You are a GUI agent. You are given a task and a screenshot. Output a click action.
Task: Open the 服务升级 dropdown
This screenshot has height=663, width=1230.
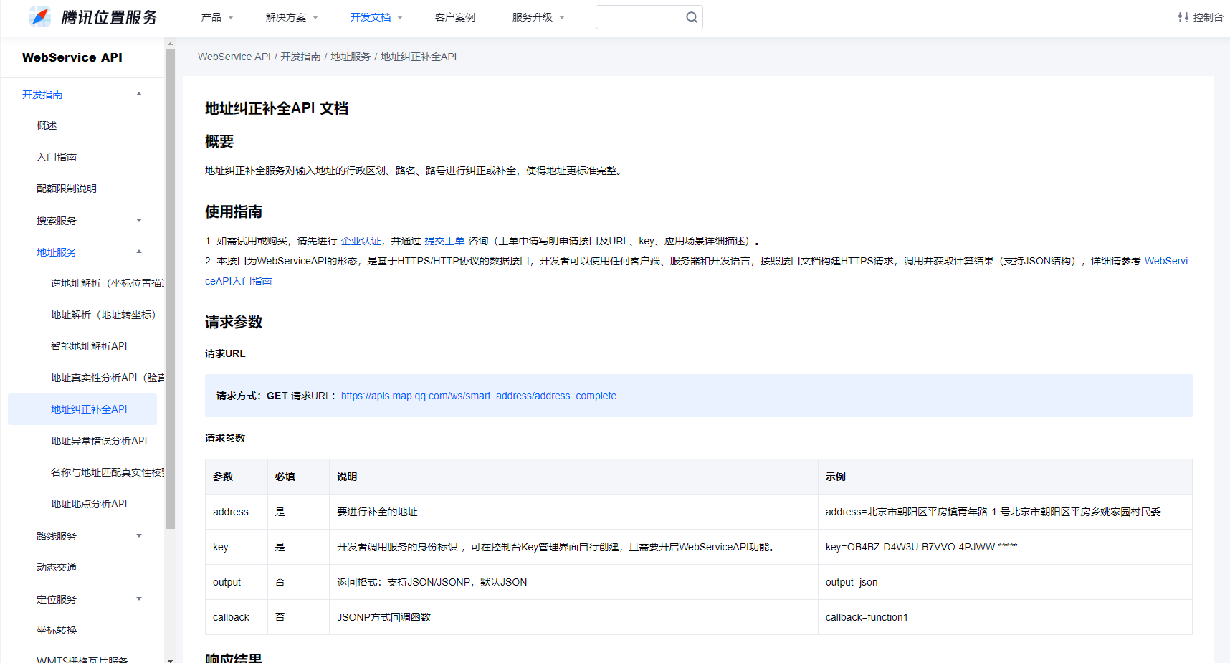click(538, 16)
